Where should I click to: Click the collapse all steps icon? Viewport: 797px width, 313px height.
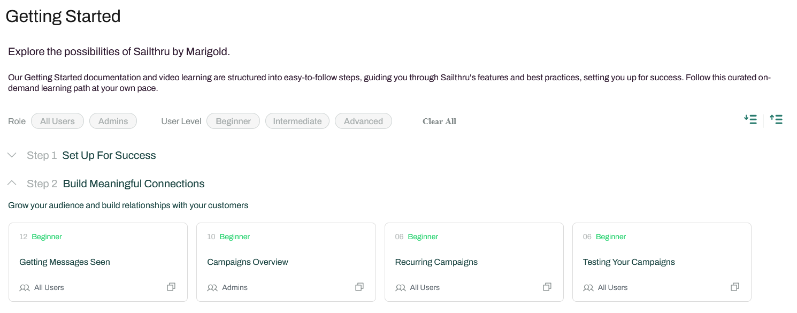776,120
